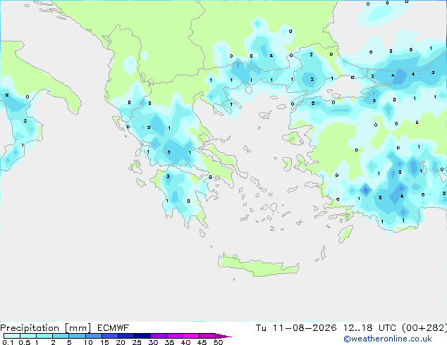
Task: Click the '10' legend scale label
Action: click(x=88, y=342)
